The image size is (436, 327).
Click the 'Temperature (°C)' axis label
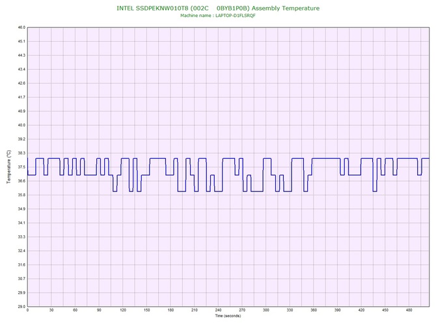coord(9,167)
